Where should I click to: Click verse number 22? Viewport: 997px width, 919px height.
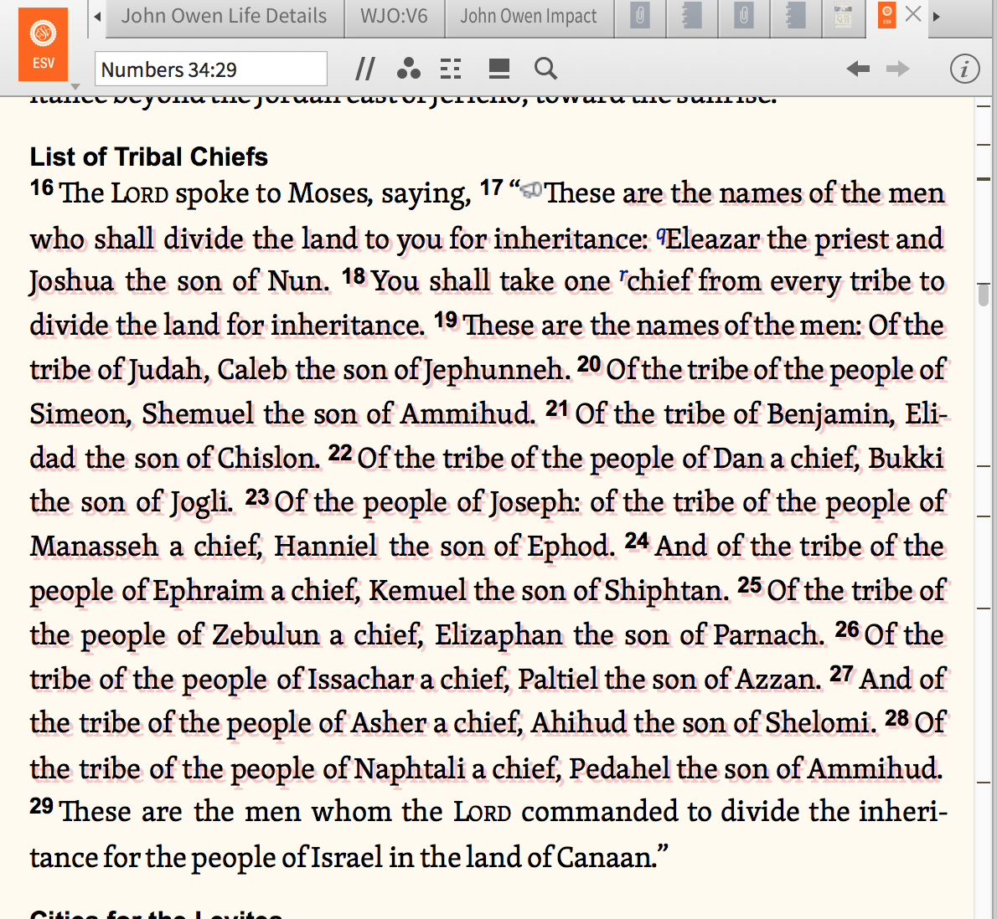(x=340, y=452)
